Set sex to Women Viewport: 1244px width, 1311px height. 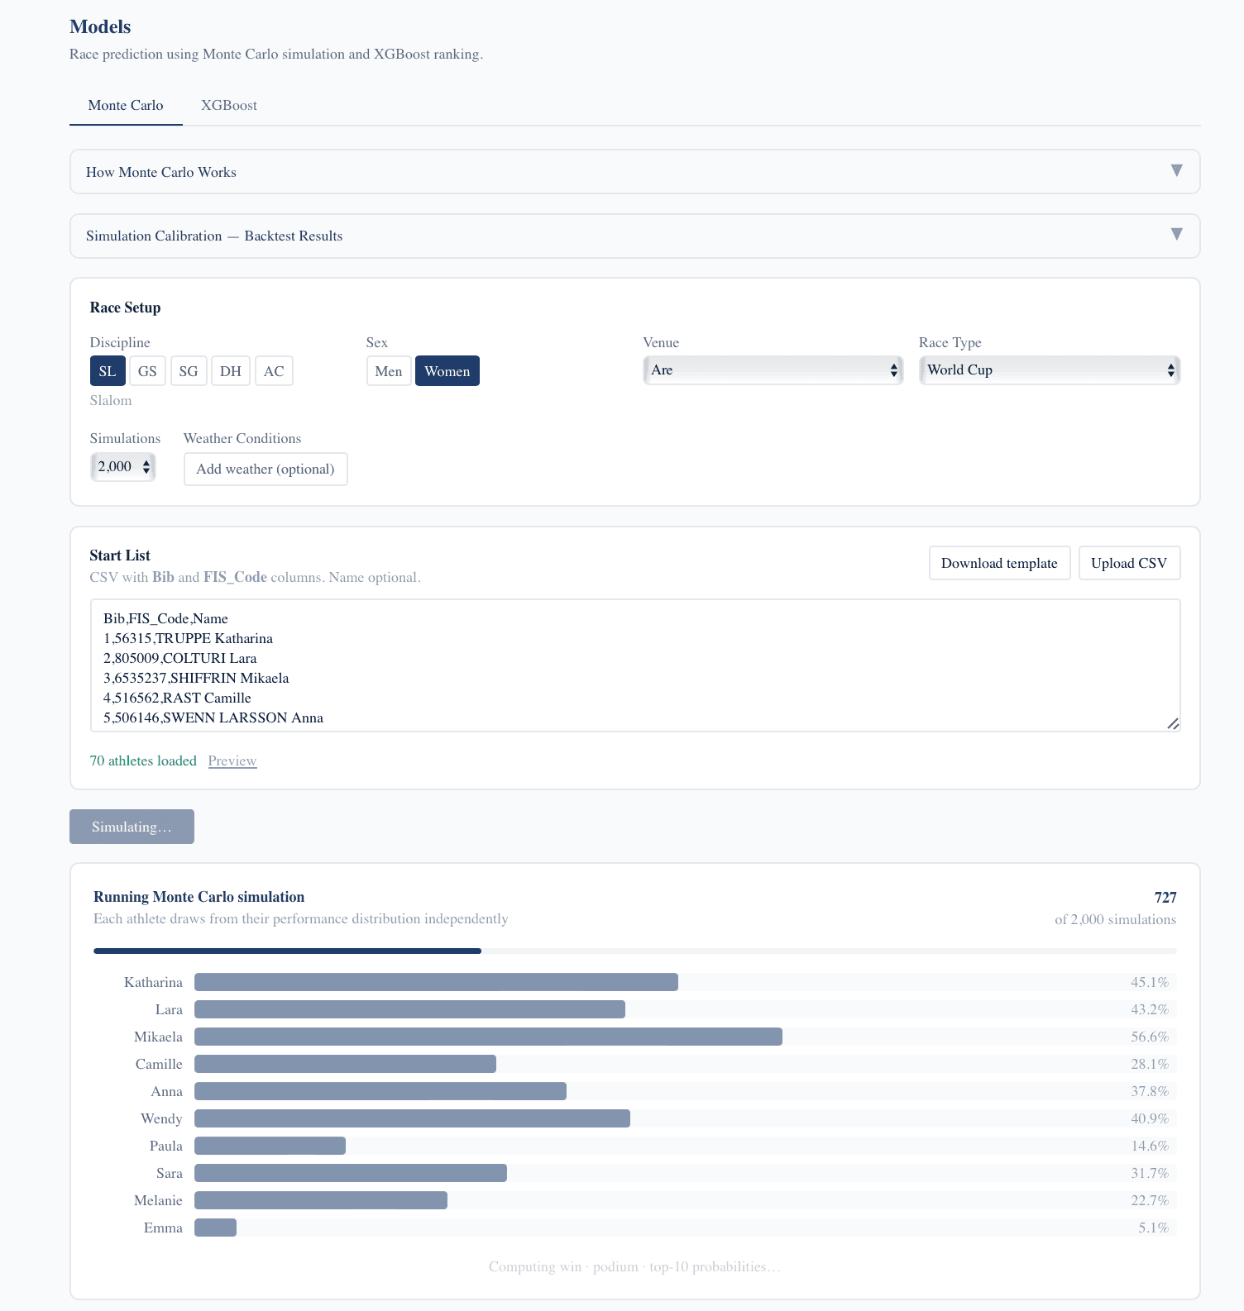coord(447,371)
